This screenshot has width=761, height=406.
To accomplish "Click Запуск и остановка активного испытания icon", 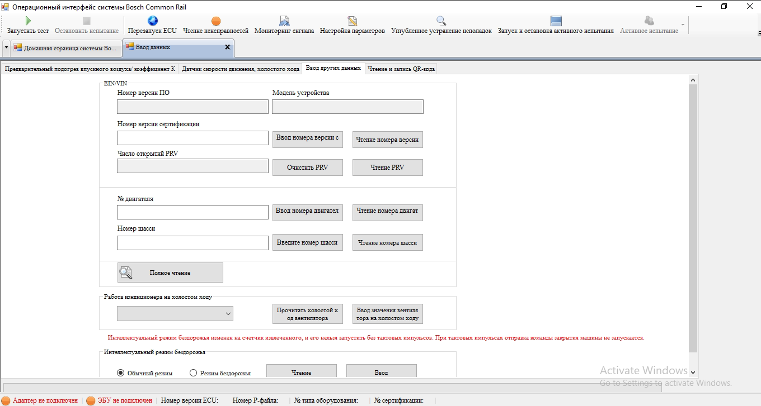I will pos(556,21).
